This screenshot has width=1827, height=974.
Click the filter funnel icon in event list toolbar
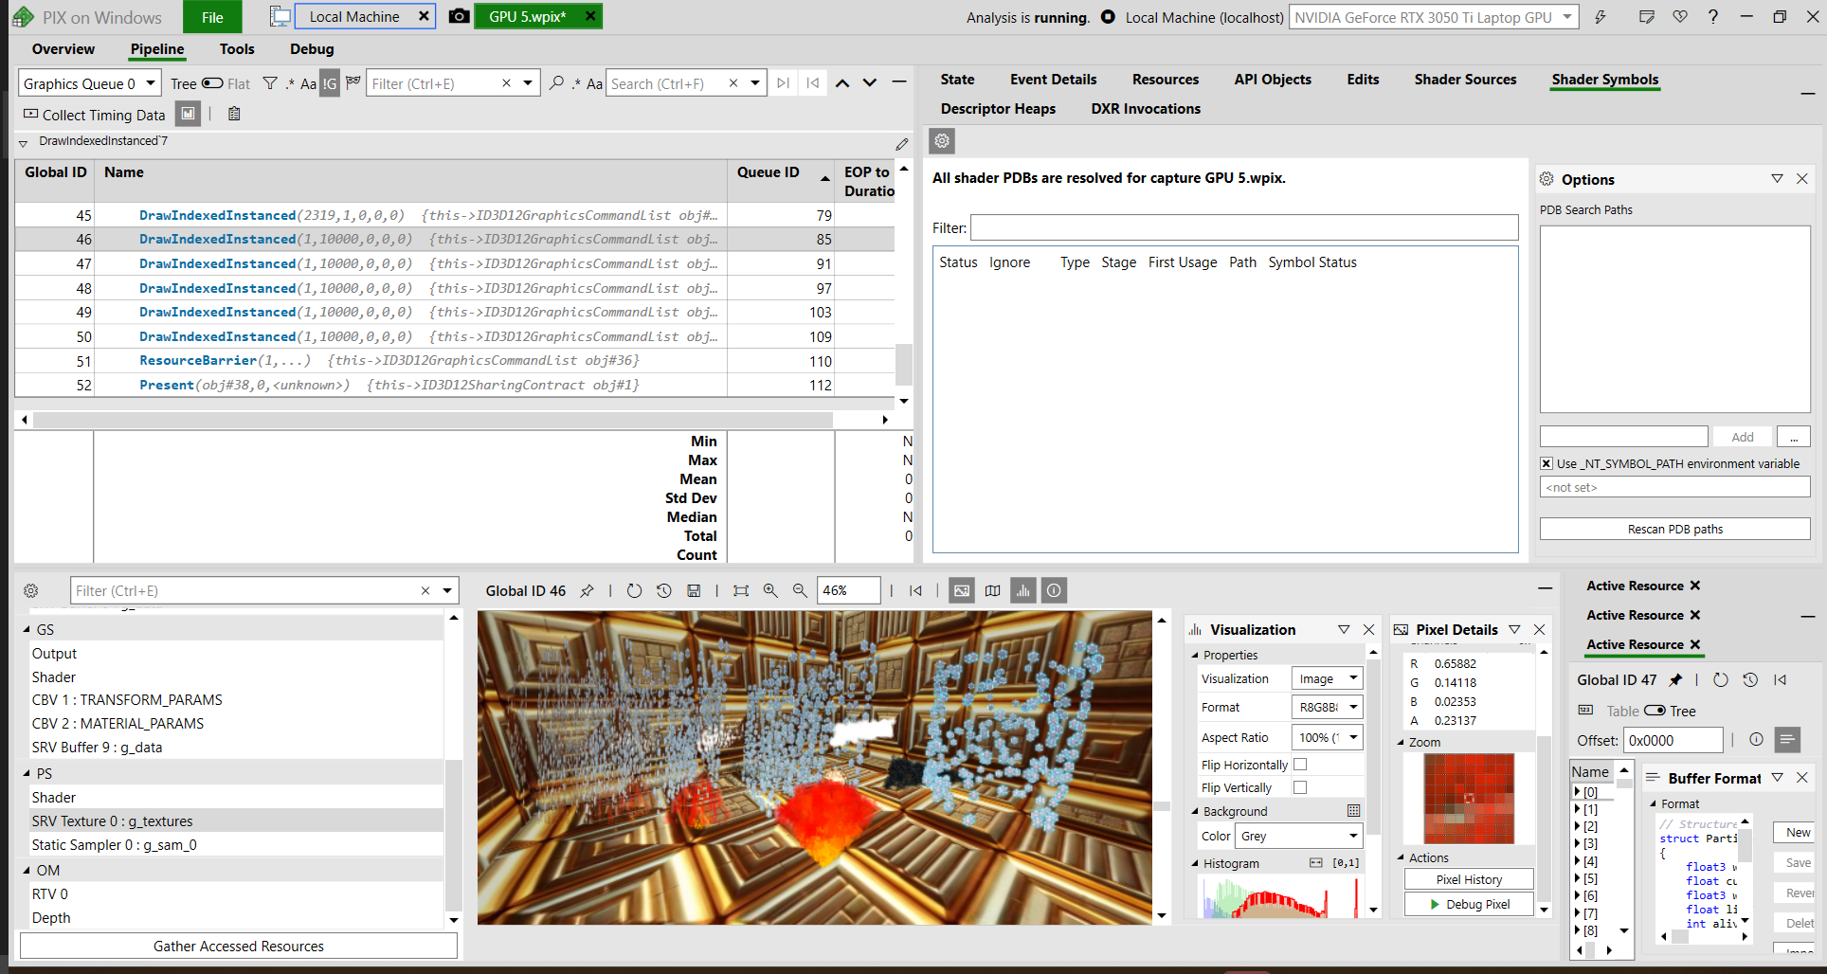click(270, 83)
